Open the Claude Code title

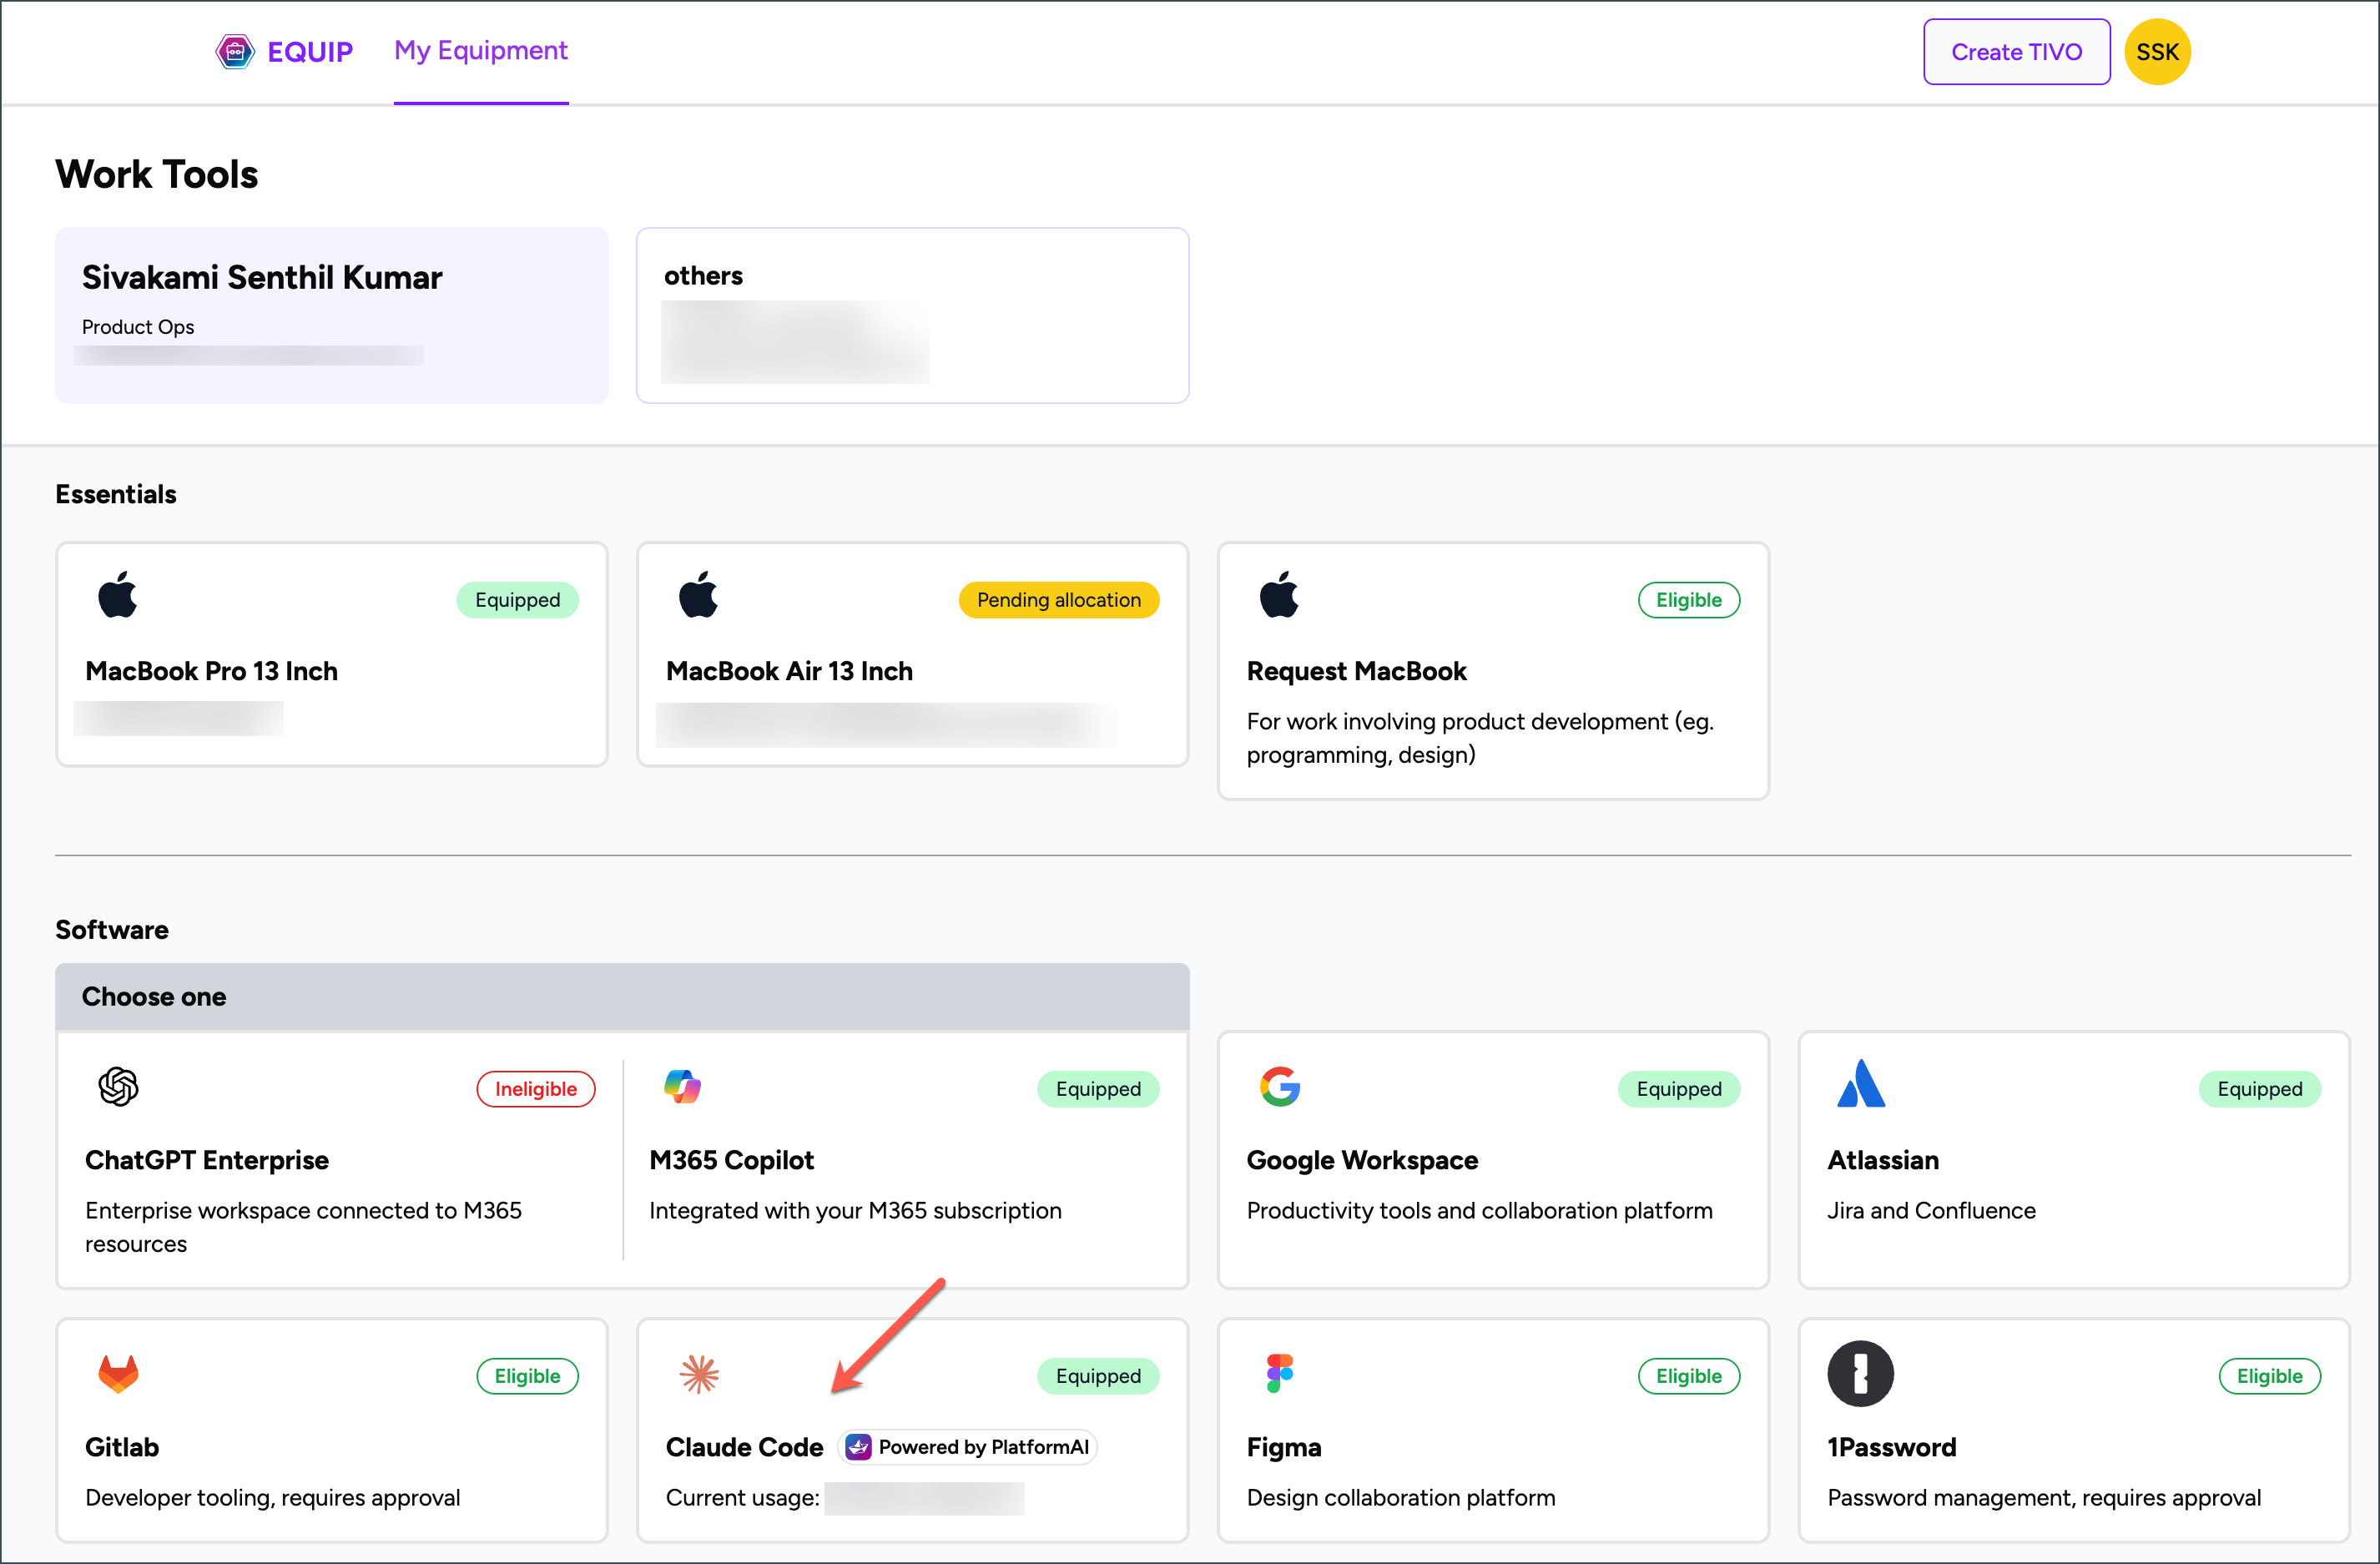tap(744, 1447)
